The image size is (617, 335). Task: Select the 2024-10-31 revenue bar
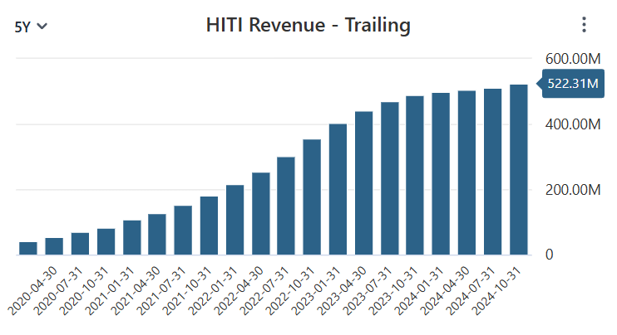click(x=518, y=170)
